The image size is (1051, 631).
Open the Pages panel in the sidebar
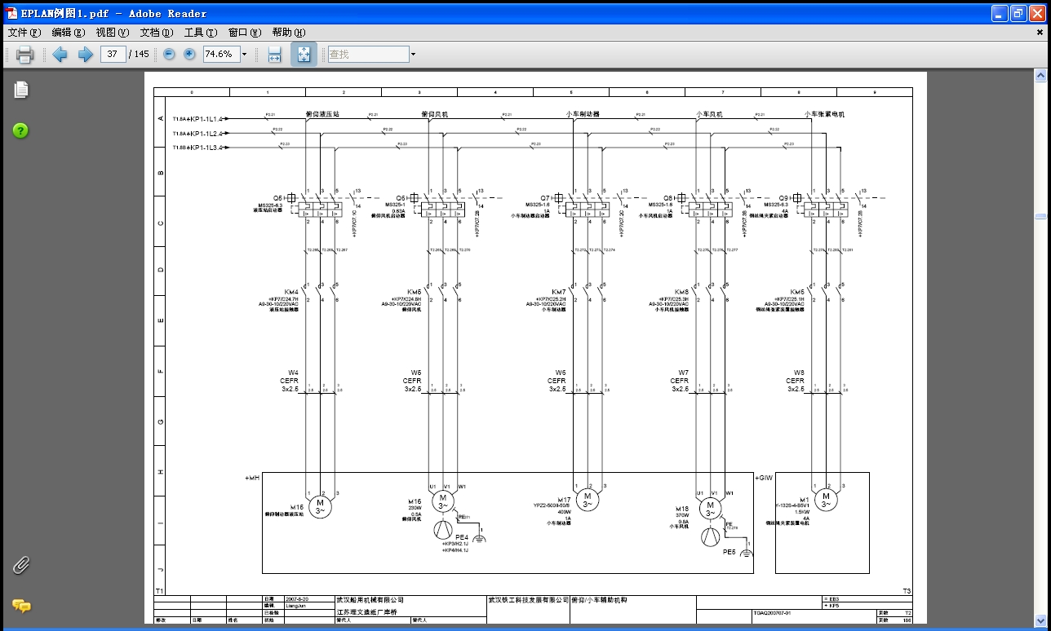(21, 90)
